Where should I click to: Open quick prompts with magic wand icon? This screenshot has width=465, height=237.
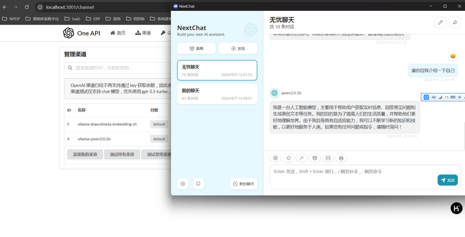(x=302, y=158)
